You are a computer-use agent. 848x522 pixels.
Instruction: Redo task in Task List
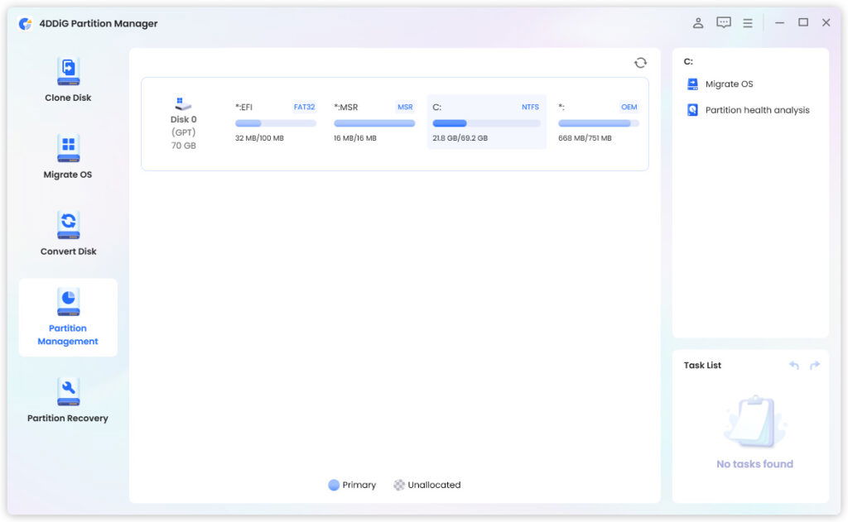pyautogui.click(x=815, y=366)
